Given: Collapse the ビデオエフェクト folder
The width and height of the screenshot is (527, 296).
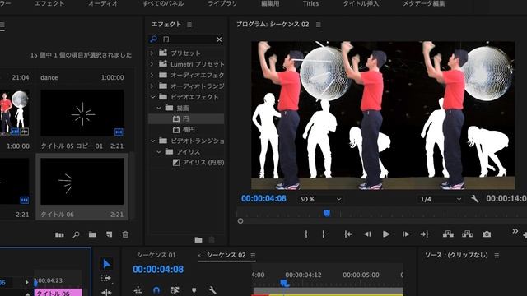Looking at the screenshot, I should coord(152,97).
